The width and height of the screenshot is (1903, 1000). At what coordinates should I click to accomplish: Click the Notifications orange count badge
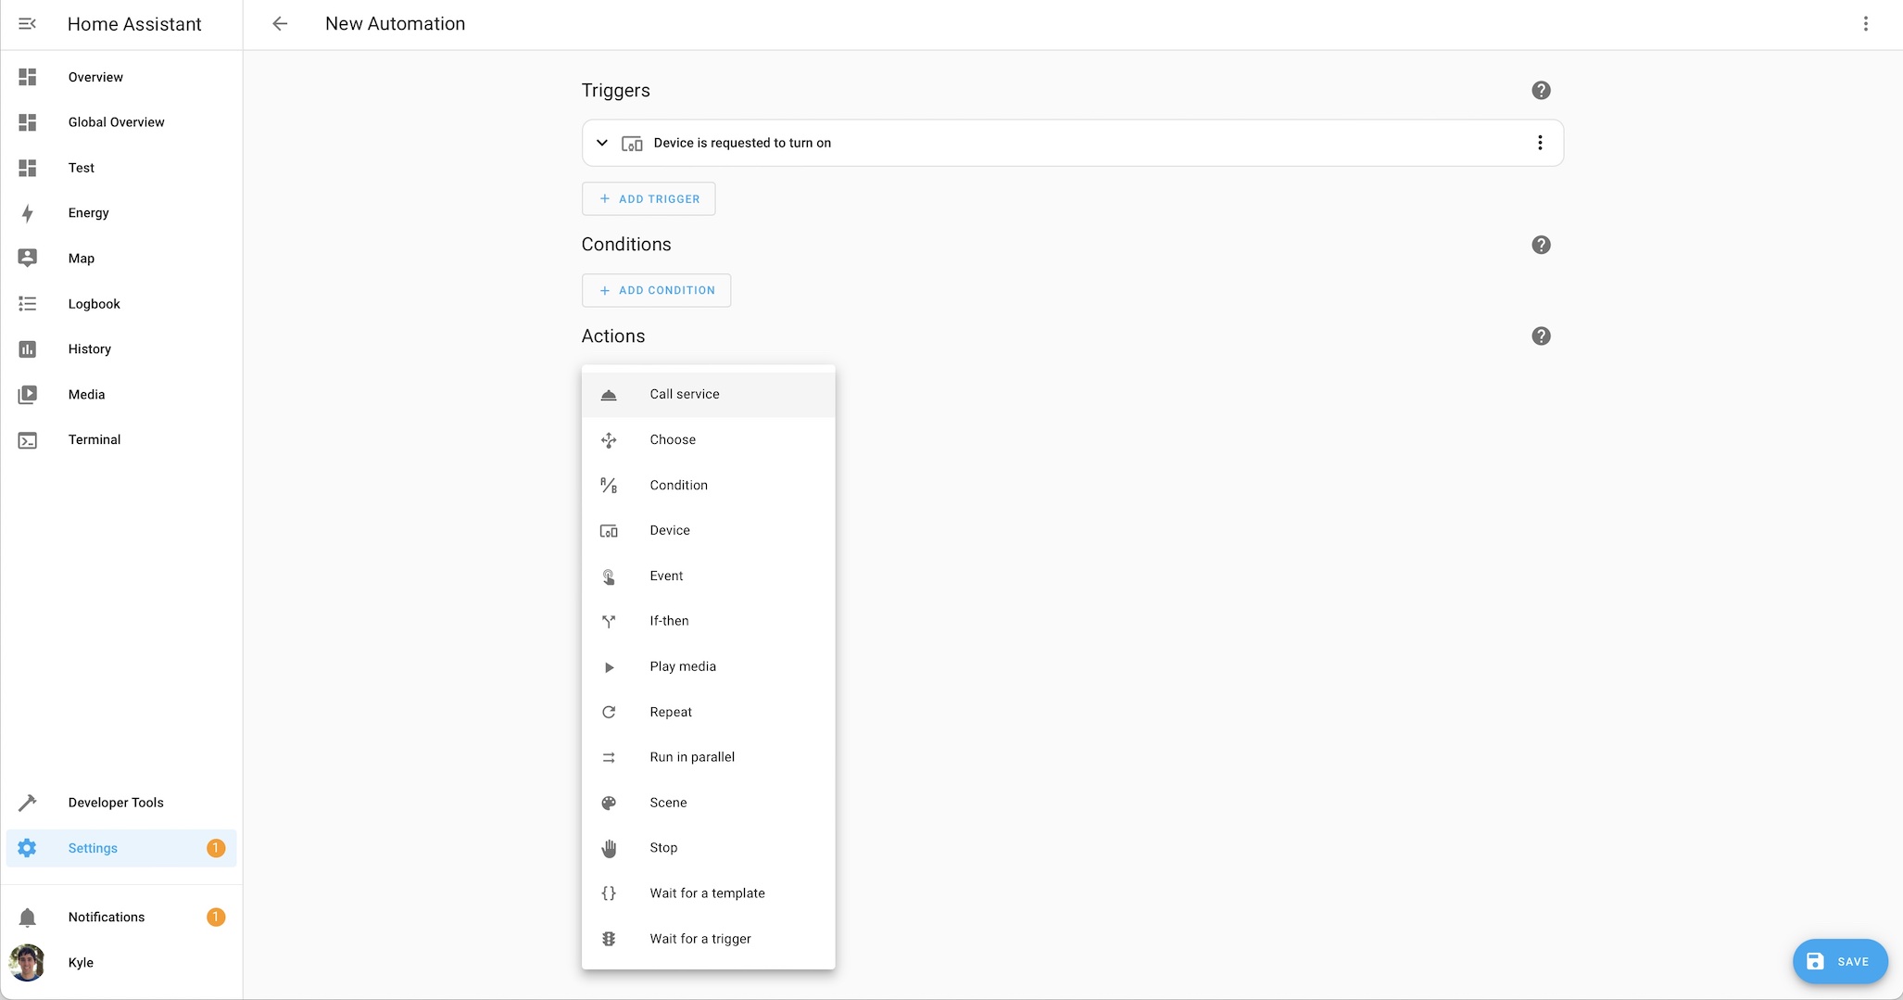coord(216,918)
